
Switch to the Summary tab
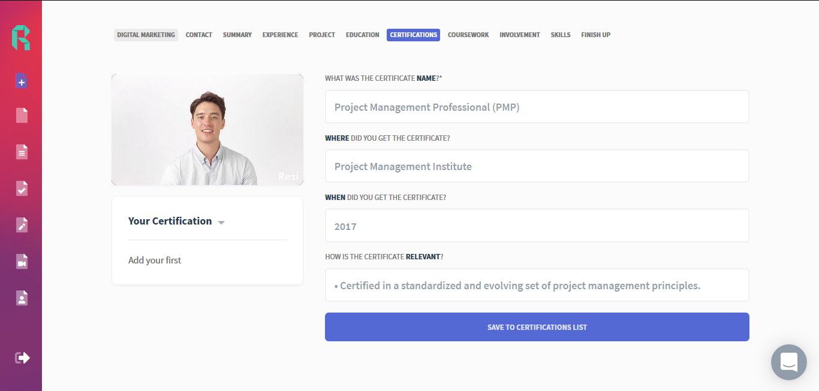pyautogui.click(x=237, y=35)
